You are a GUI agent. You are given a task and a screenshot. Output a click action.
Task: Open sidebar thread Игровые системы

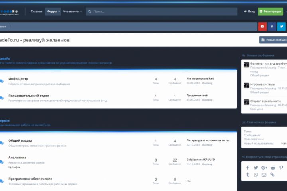coord(262,84)
